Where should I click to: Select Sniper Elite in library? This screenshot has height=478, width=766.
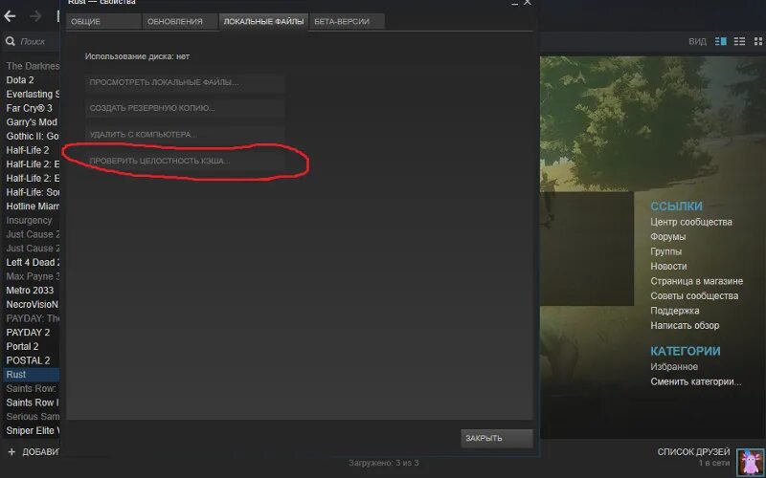pos(33,431)
